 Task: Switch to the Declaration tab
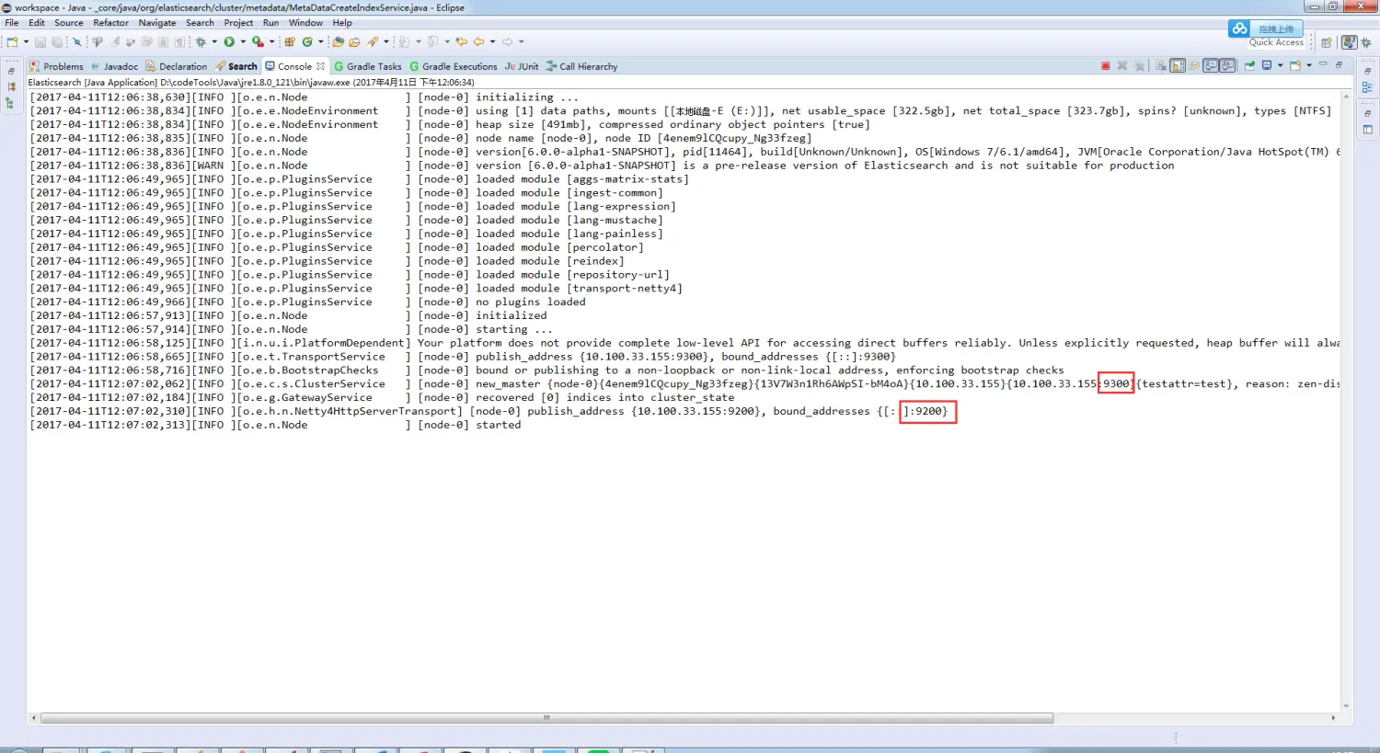pos(176,66)
